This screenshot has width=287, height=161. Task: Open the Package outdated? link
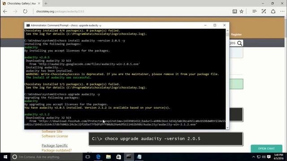(57, 150)
